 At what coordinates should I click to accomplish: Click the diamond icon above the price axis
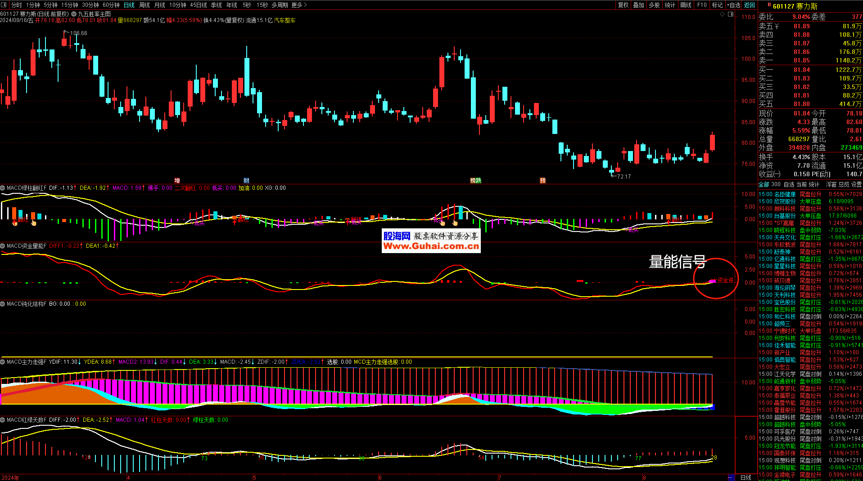tap(723, 14)
